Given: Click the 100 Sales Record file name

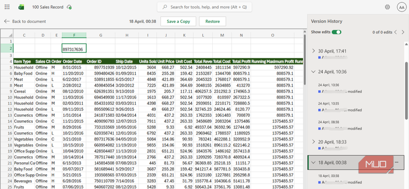Looking at the screenshot, I should click(48, 7).
